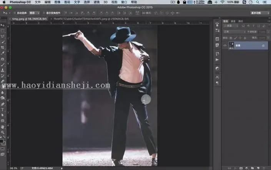Toggle lock transparent pixels

[231, 38]
